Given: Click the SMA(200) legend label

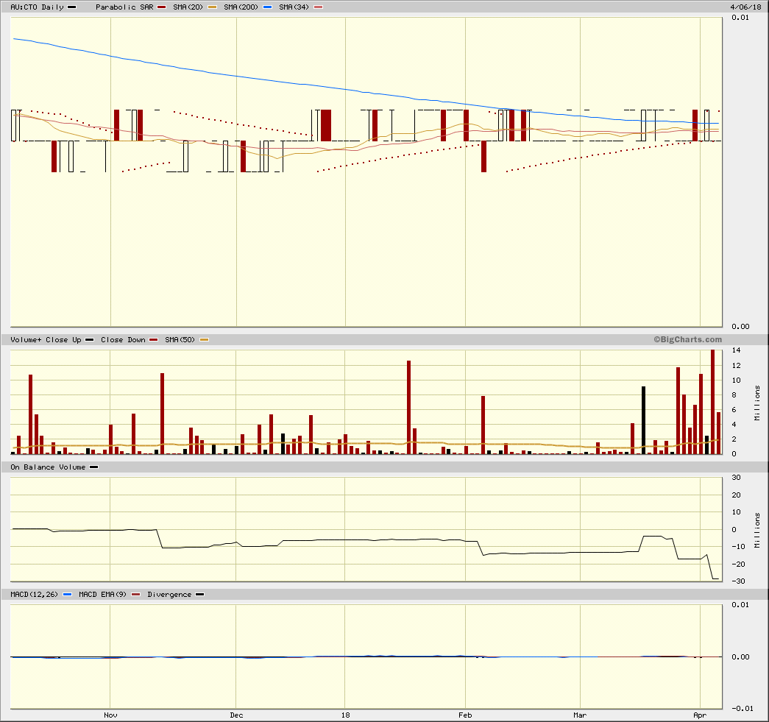Looking at the screenshot, I should tap(241, 7).
